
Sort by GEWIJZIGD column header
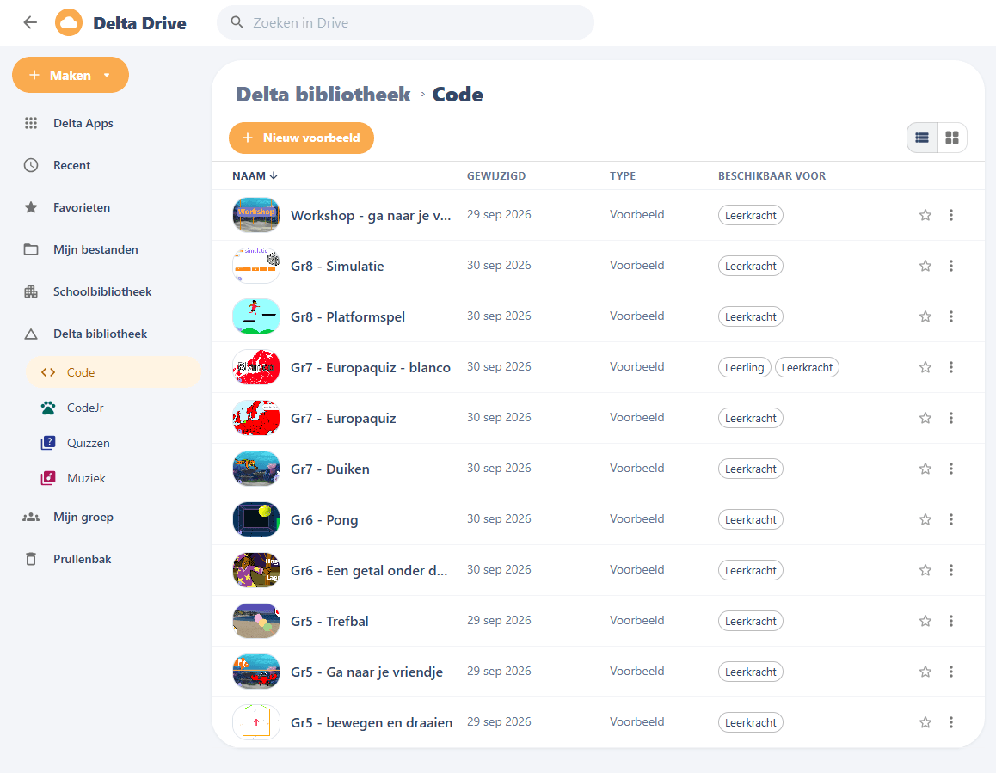tap(496, 176)
